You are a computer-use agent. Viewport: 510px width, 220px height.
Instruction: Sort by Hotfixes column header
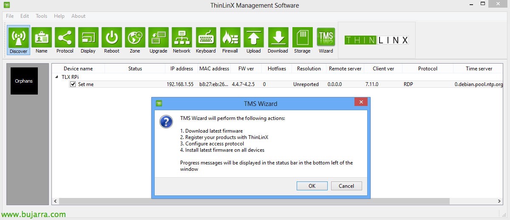click(277, 69)
